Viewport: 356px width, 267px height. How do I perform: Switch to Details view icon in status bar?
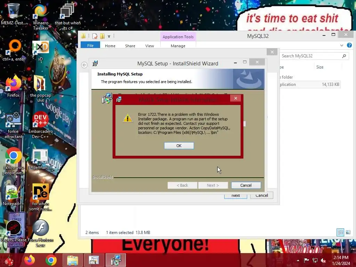tap(340, 232)
